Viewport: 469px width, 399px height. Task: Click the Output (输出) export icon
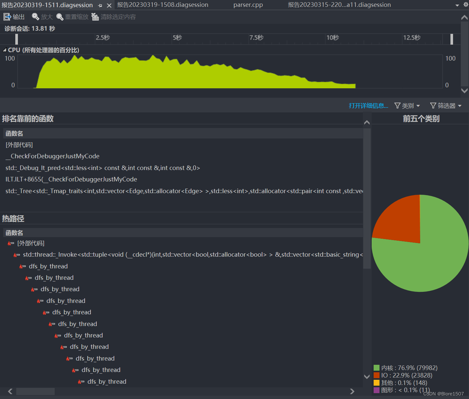click(7, 17)
